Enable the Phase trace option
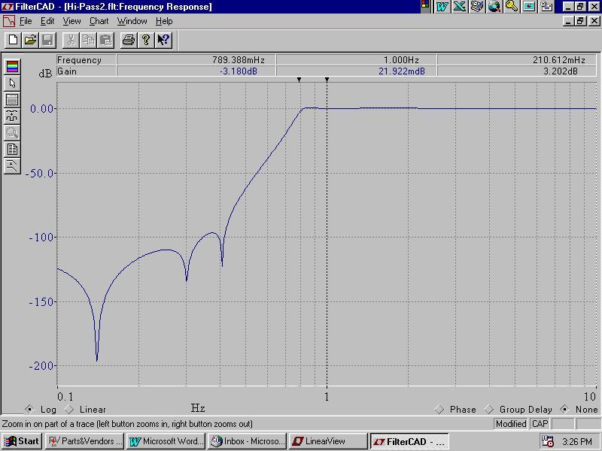602x451 pixels. click(439, 410)
